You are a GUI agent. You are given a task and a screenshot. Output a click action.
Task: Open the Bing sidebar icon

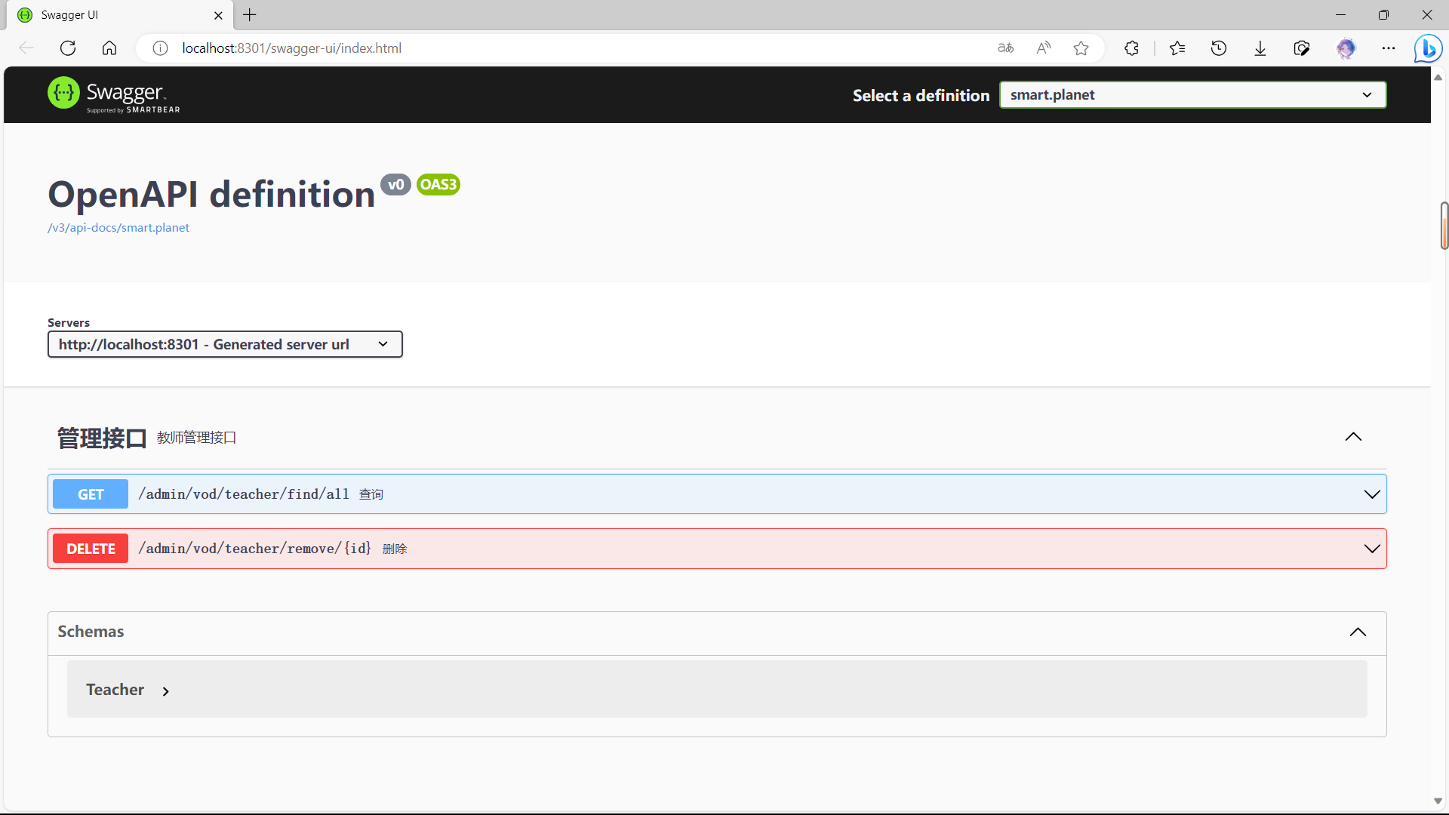[1428, 48]
